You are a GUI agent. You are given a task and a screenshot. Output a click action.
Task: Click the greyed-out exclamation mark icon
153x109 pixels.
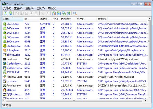tap(48, 13)
